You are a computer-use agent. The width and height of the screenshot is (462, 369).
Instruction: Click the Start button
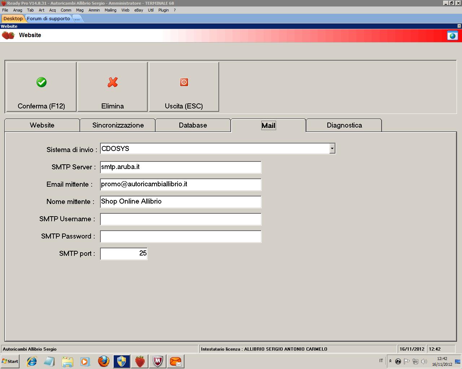coord(10,361)
